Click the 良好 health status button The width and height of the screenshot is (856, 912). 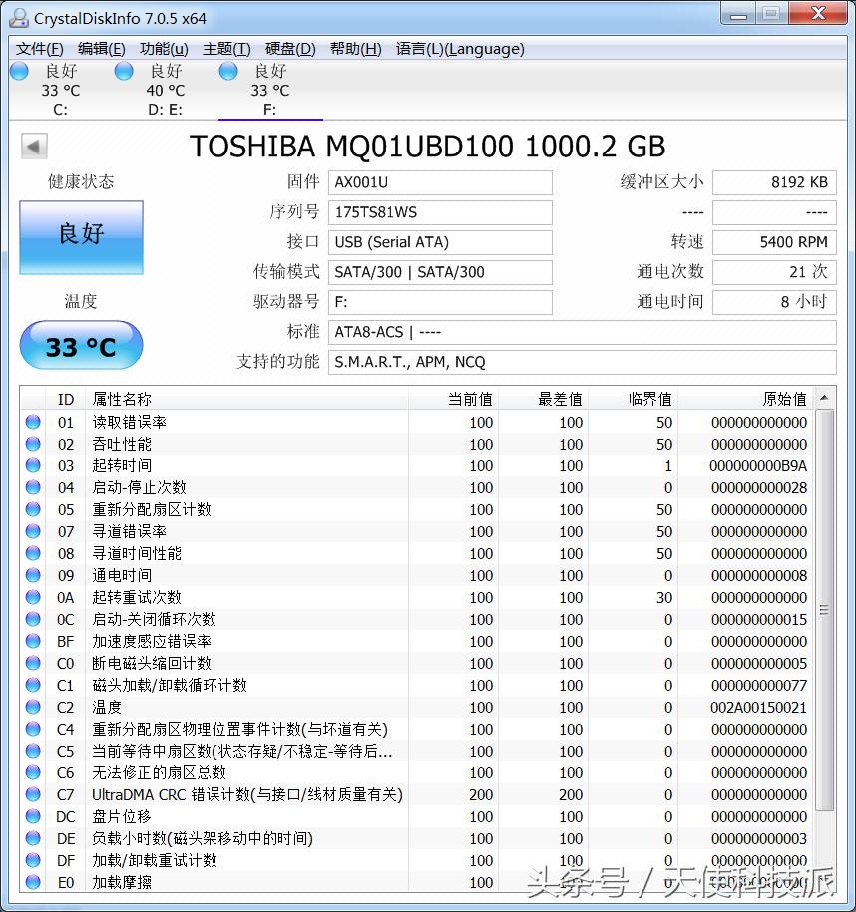(x=80, y=237)
